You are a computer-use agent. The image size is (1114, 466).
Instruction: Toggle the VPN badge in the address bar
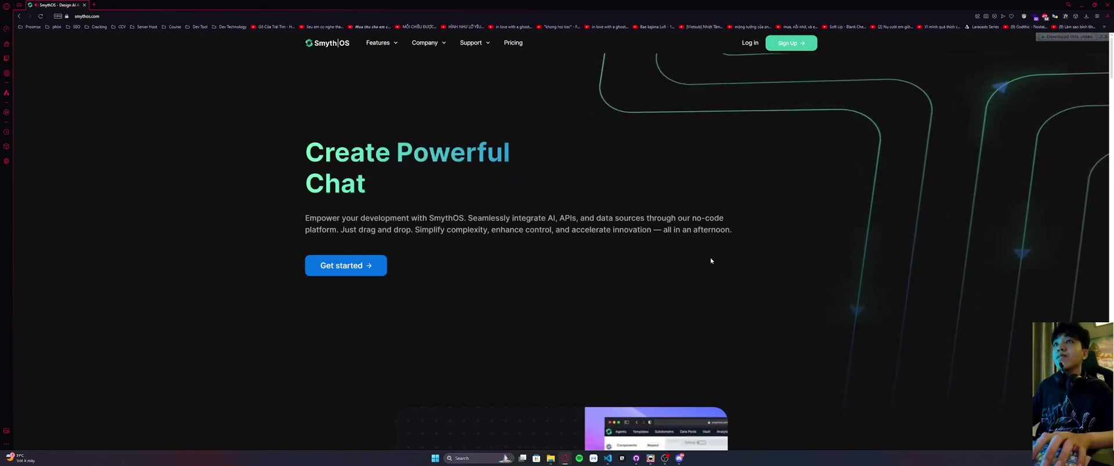pos(58,16)
